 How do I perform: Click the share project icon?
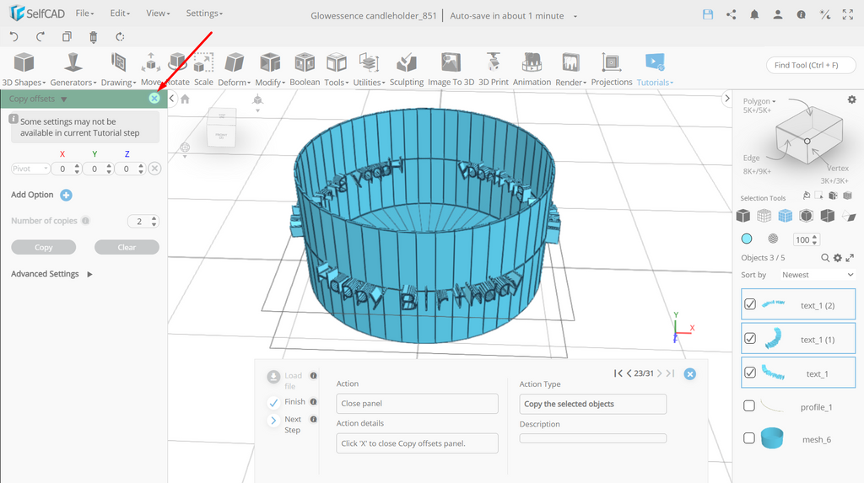click(x=732, y=15)
